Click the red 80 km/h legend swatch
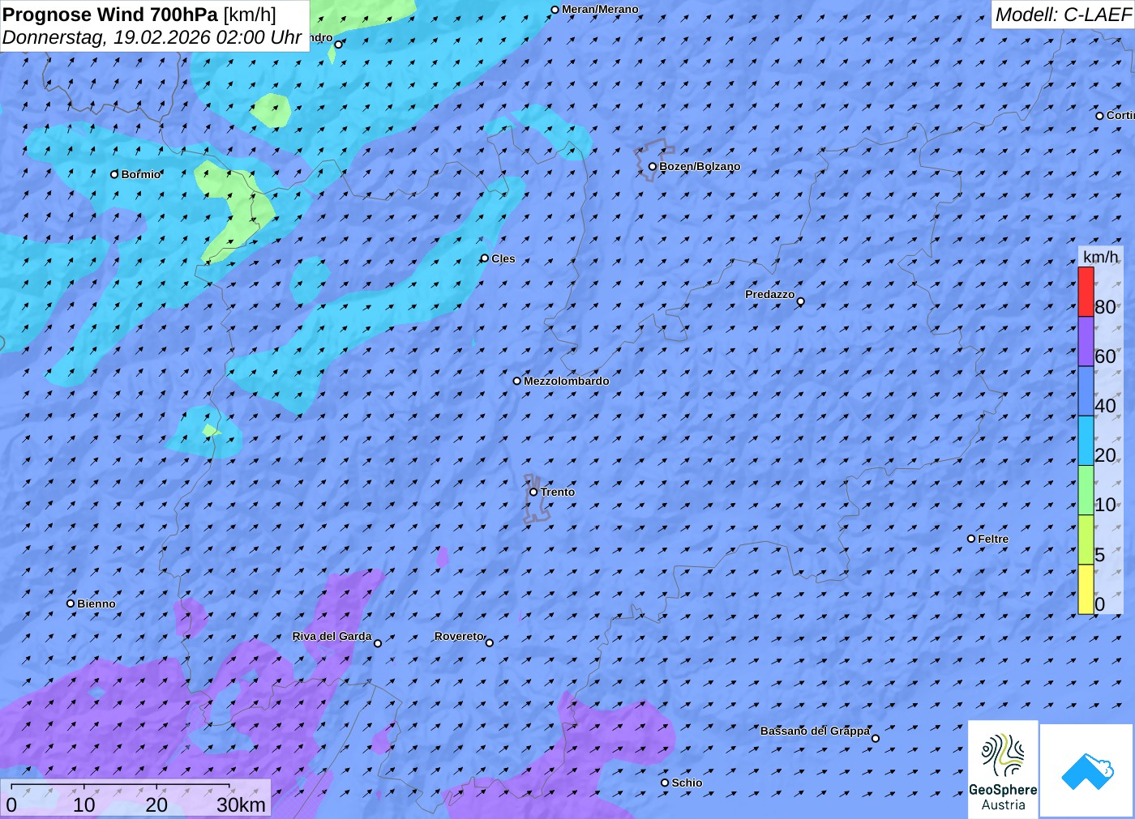Viewport: 1135px width, 819px height. click(1086, 292)
